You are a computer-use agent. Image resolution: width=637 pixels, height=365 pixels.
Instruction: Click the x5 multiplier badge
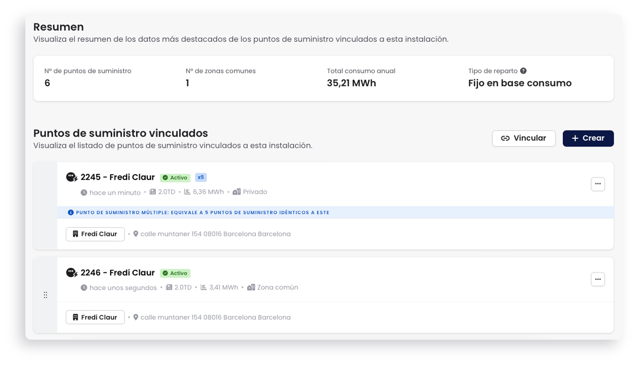[x=201, y=177]
